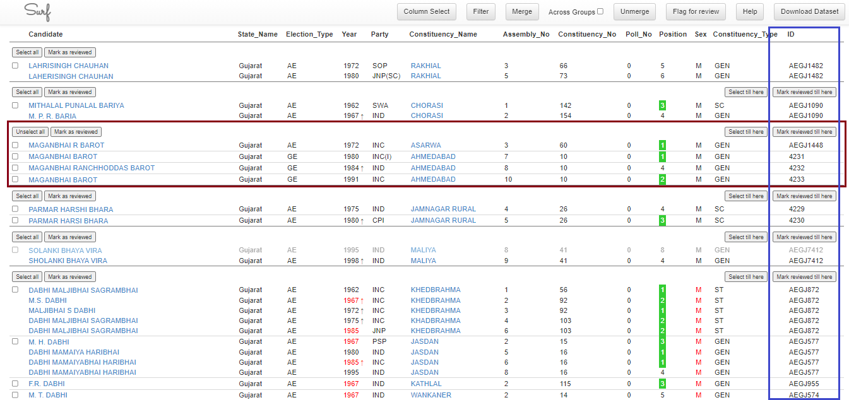Click the Merge button
849x400 pixels.
(x=522, y=11)
